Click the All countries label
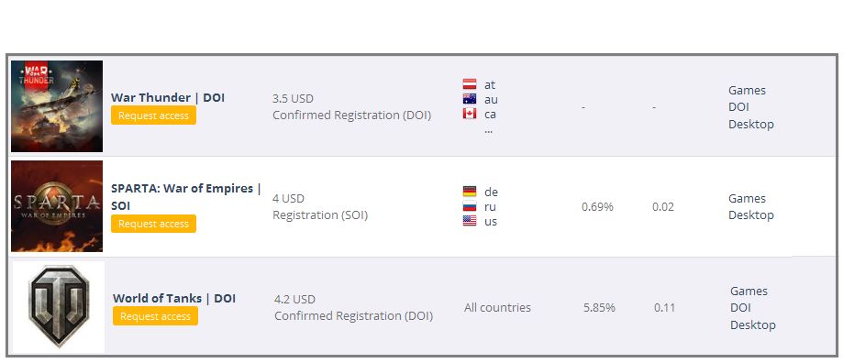 497,308
